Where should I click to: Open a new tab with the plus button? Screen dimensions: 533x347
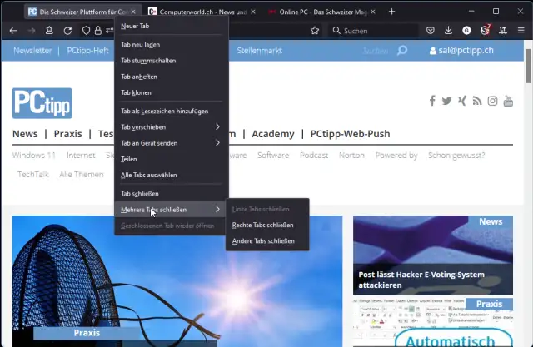pyautogui.click(x=391, y=12)
